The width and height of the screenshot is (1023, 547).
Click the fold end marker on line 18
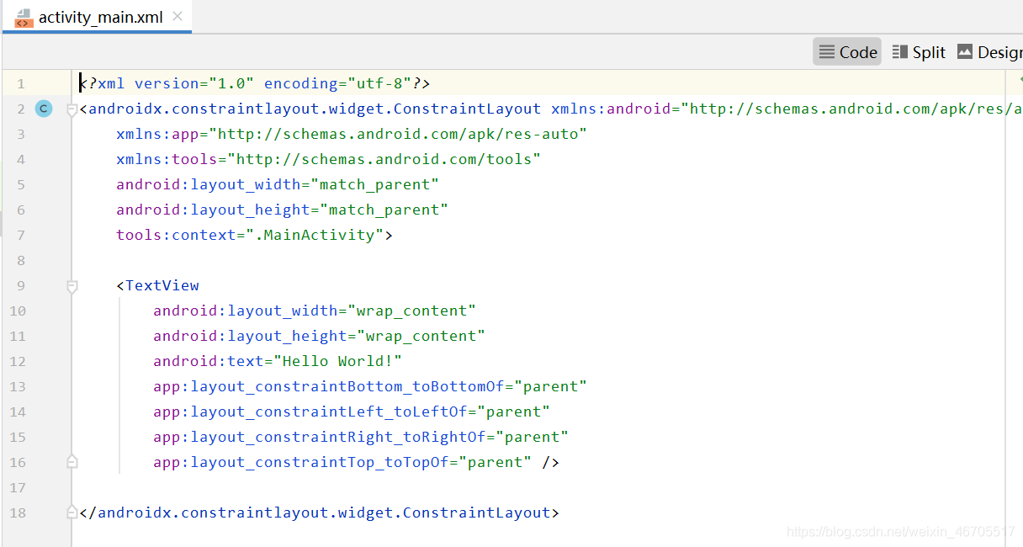72,512
